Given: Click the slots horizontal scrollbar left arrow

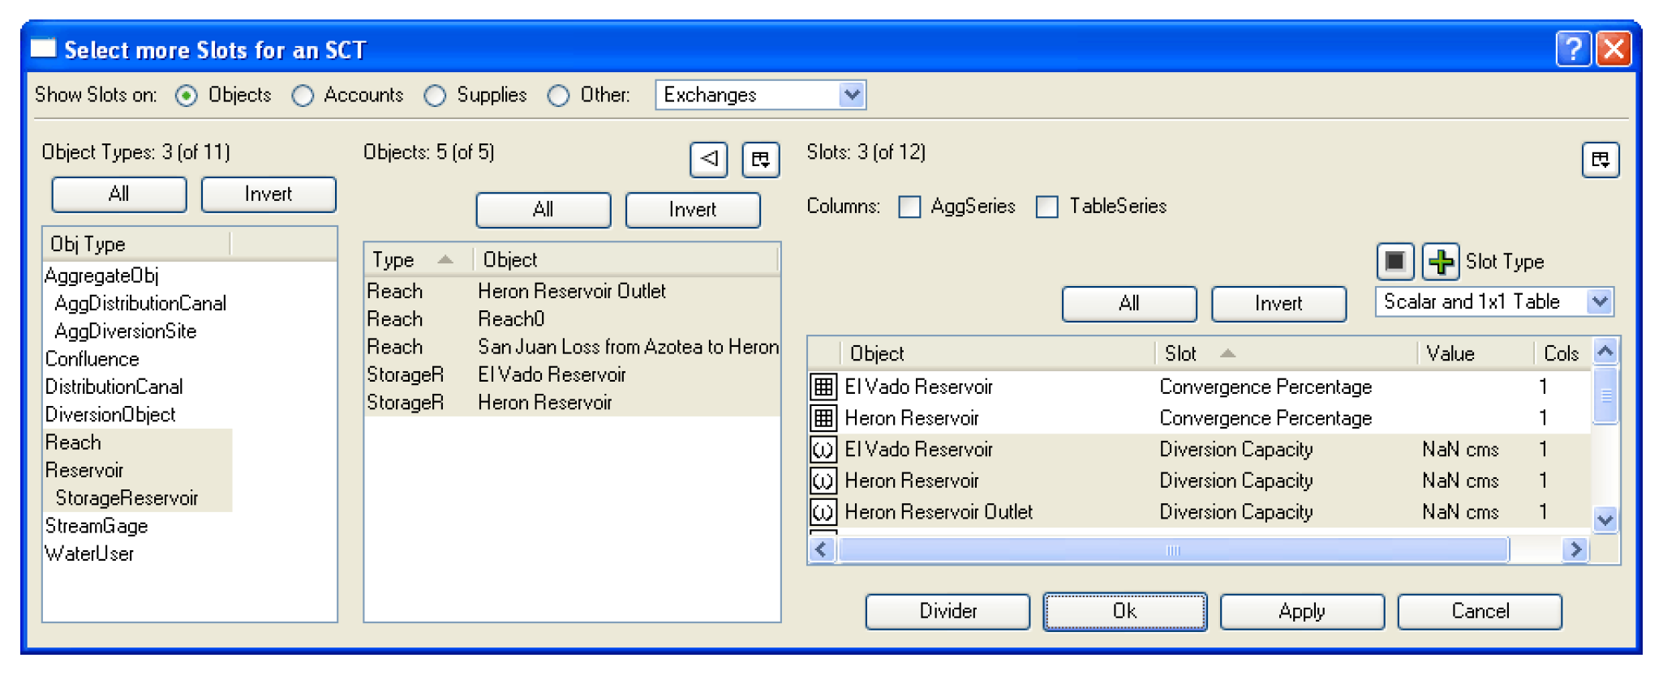Looking at the screenshot, I should (x=822, y=550).
